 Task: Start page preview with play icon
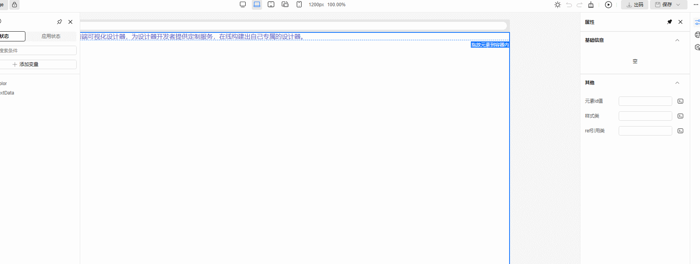coord(608,5)
